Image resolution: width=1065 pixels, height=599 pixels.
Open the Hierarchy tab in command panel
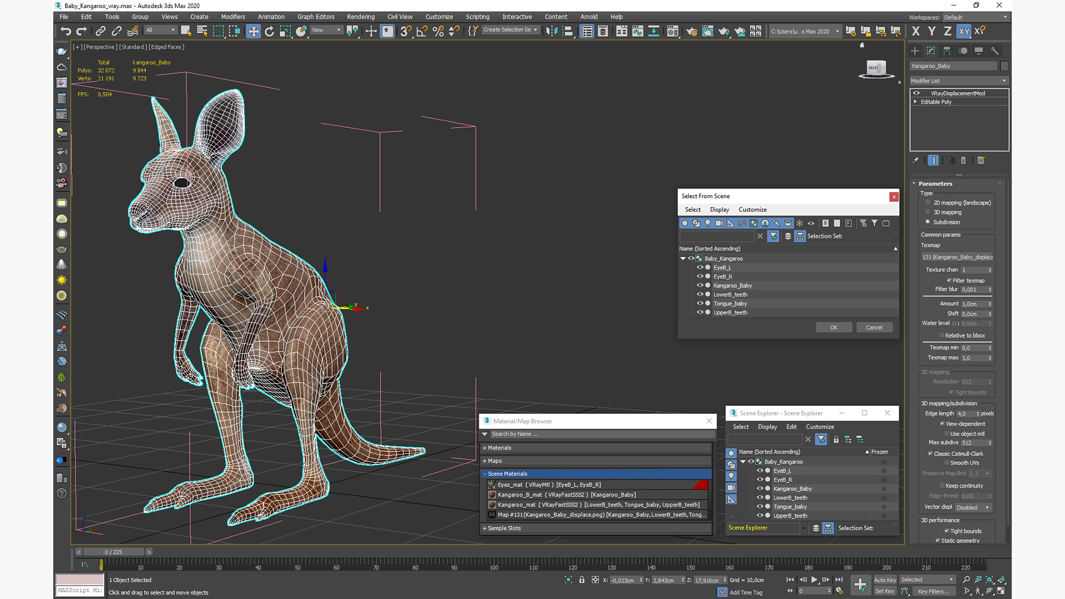click(x=947, y=50)
